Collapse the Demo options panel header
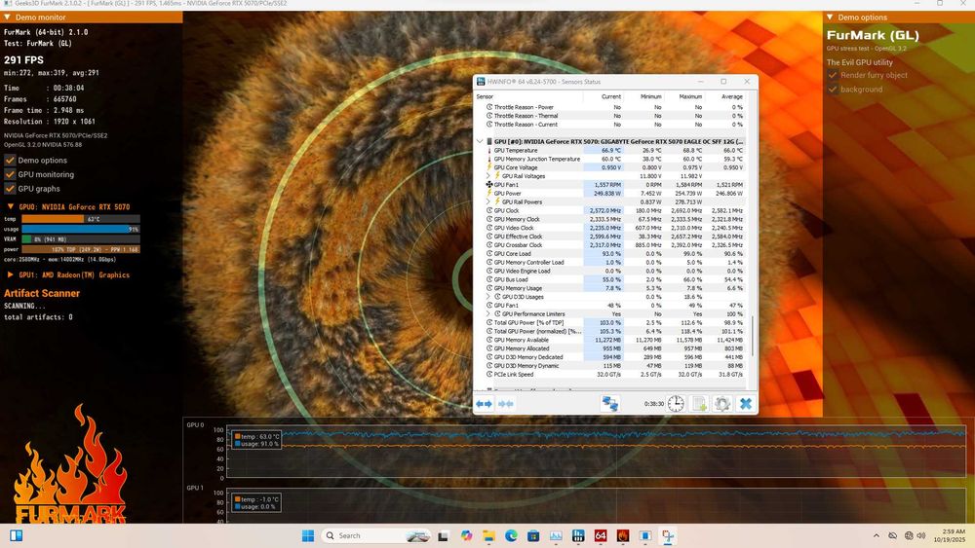Screen dimensions: 975x548 (x=832, y=17)
